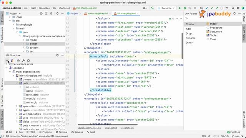Viewport: 246px width, 138px height.
Task: Click the database icon in JPA Structure toolbar
Action: pos(12,61)
